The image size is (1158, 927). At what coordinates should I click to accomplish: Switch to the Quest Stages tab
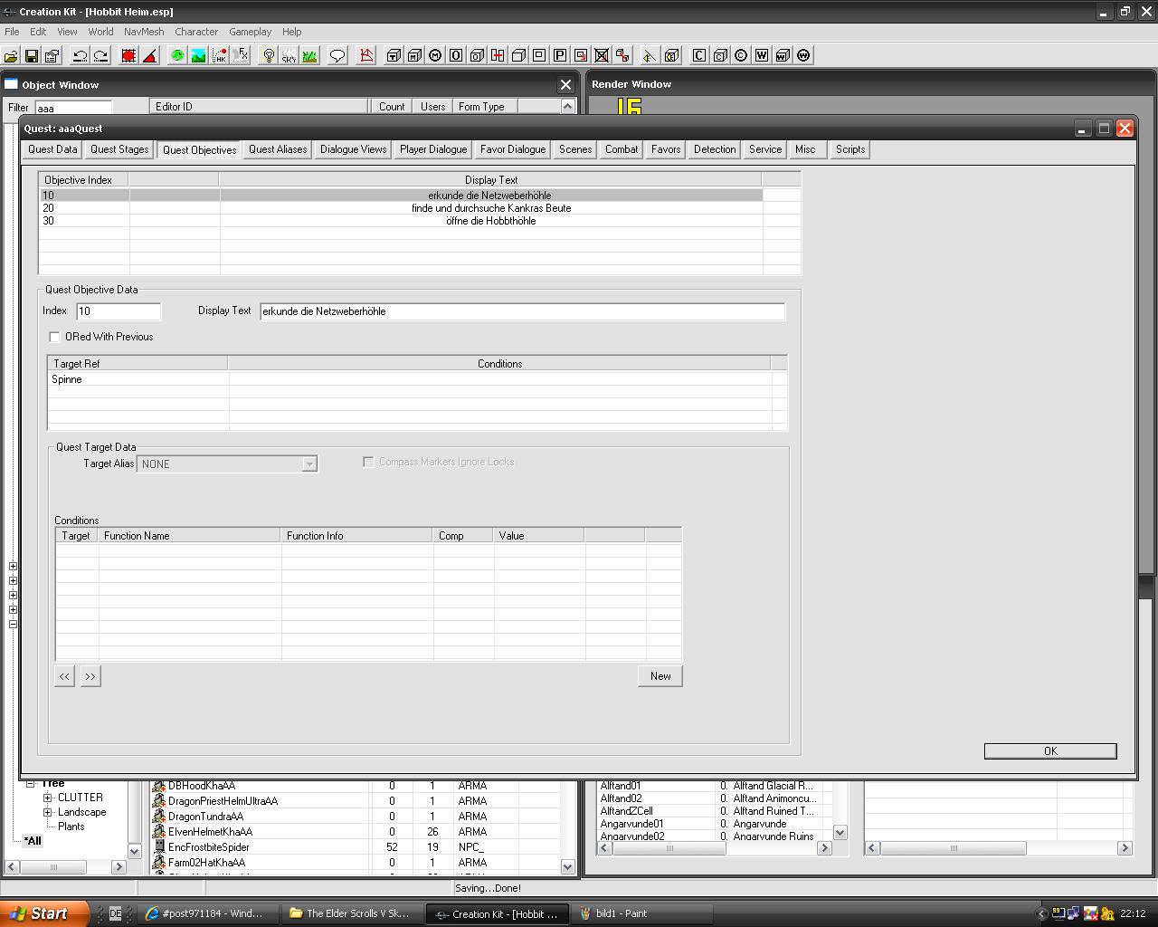pyautogui.click(x=119, y=149)
